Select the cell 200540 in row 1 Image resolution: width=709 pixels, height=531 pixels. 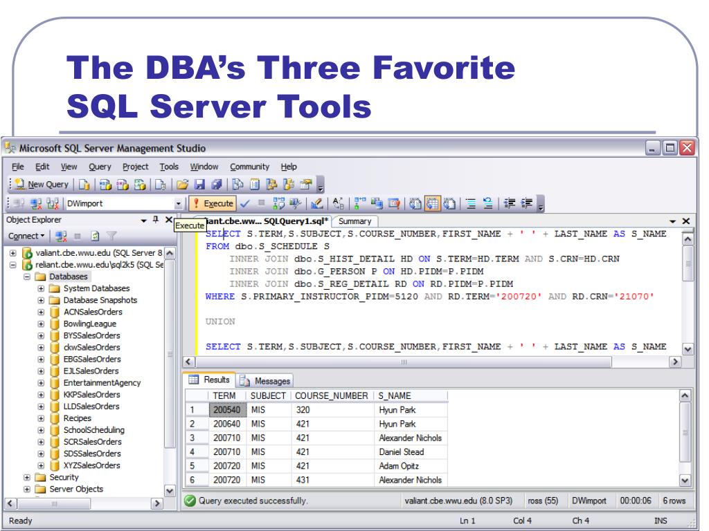(x=227, y=410)
